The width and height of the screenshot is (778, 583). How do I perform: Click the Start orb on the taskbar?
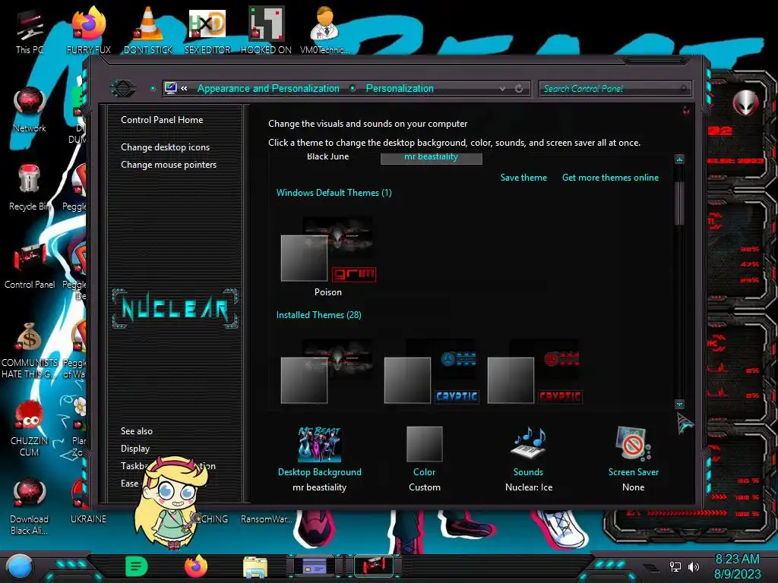tap(19, 567)
